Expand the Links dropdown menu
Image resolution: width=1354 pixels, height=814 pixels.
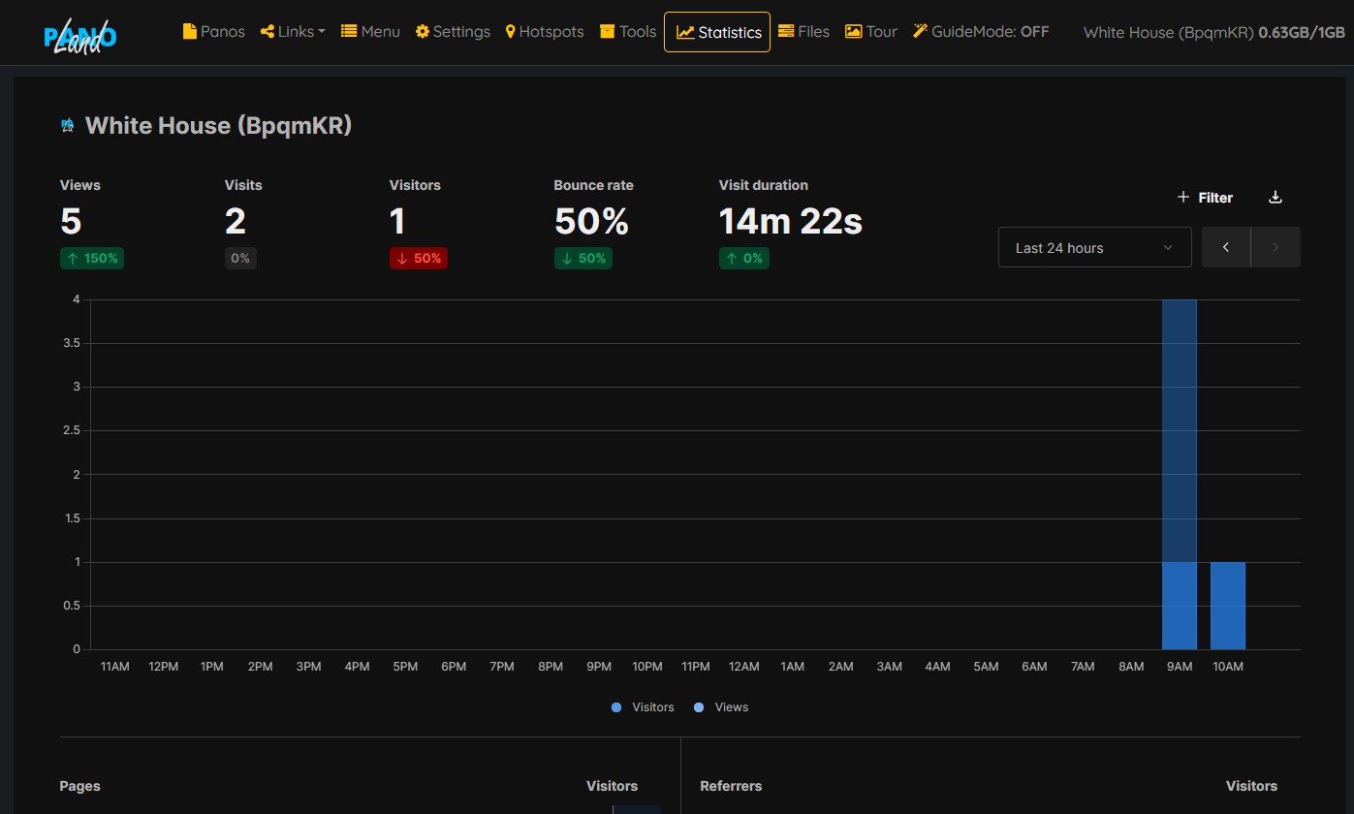point(293,31)
